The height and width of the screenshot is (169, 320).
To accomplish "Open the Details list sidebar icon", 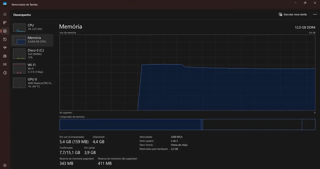I will [x=5, y=64].
